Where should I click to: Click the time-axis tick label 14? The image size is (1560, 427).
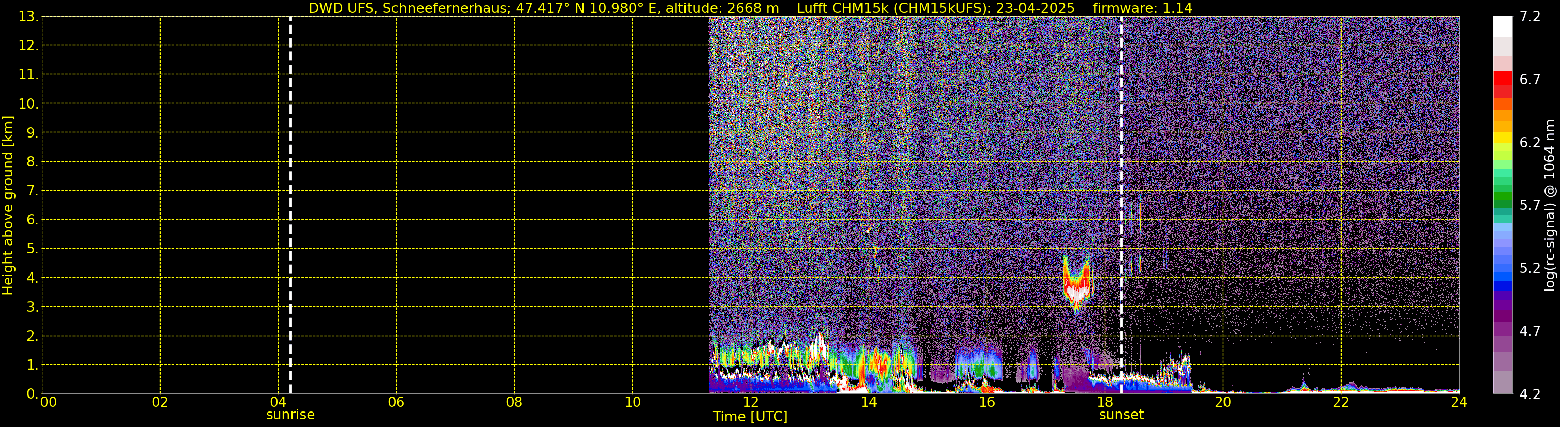[868, 402]
